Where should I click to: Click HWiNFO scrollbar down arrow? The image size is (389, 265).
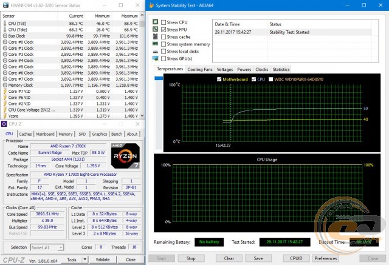point(142,116)
